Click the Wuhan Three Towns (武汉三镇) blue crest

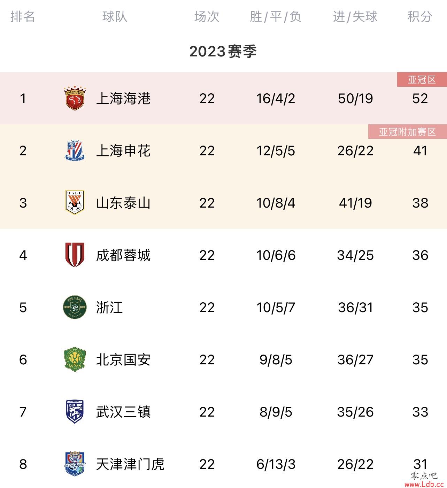tap(75, 412)
